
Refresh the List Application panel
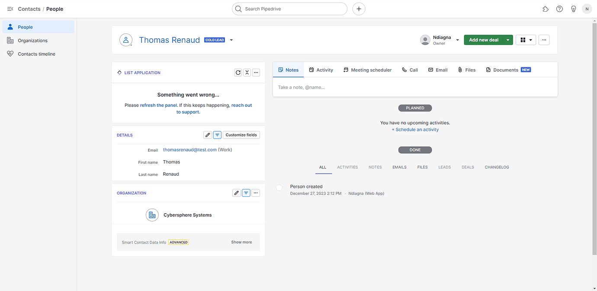coord(238,73)
